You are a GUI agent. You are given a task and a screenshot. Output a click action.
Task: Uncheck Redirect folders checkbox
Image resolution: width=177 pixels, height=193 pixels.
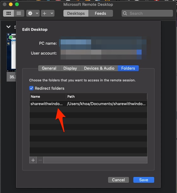[x=31, y=88]
